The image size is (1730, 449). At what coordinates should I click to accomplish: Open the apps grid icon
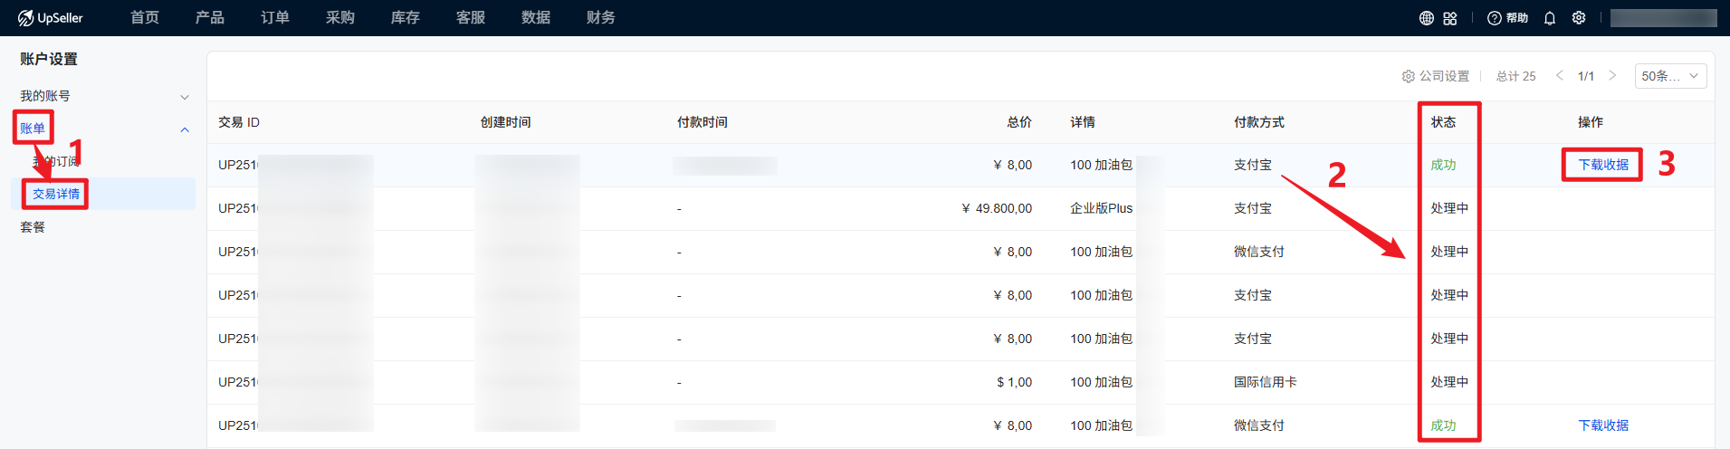[1450, 18]
